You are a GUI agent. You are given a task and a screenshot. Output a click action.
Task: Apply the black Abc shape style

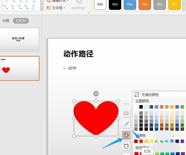click(115, 4)
